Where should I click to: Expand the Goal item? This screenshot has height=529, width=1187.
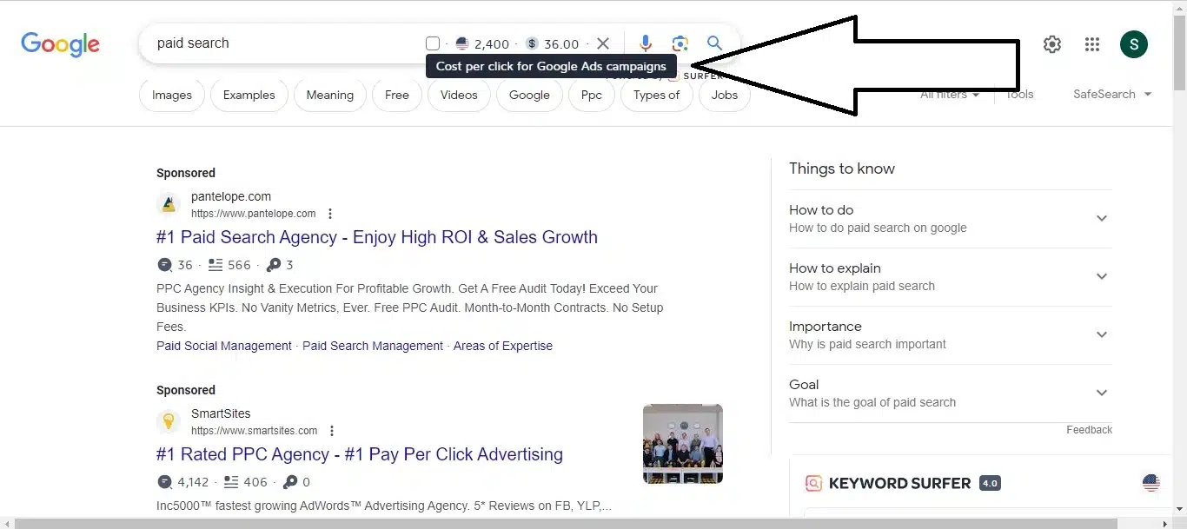950,393
